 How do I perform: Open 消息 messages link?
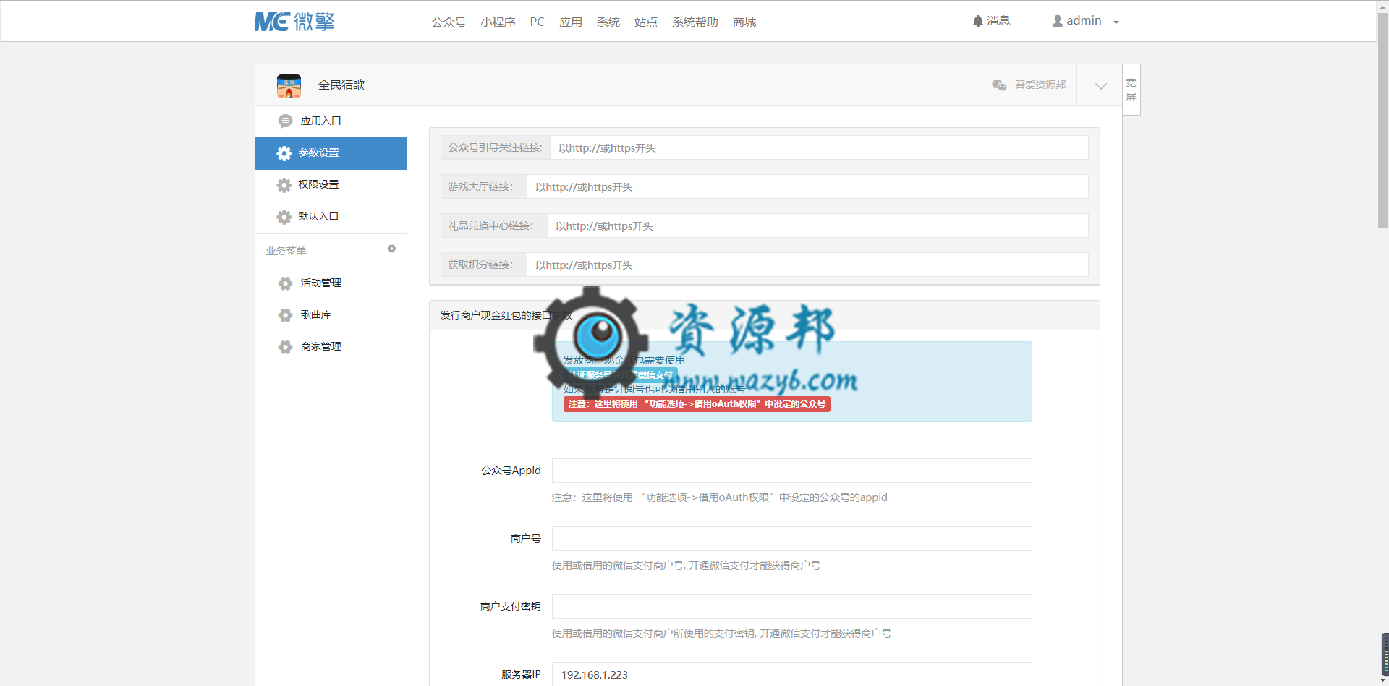coord(998,21)
